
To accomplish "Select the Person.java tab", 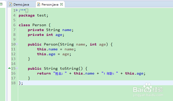I will tap(50, 5).
